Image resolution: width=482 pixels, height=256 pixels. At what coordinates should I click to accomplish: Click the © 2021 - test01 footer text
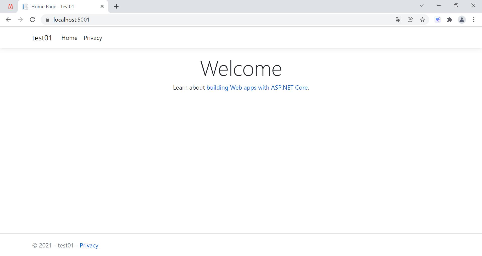(x=53, y=245)
